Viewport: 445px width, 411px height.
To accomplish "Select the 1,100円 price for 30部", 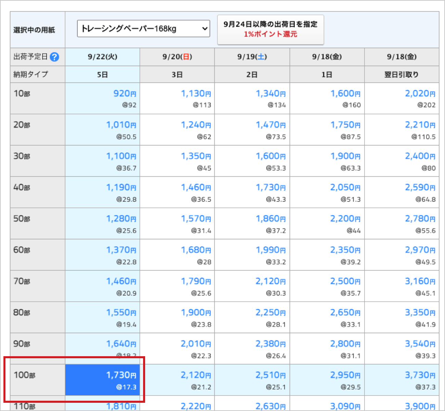I will click(x=102, y=161).
